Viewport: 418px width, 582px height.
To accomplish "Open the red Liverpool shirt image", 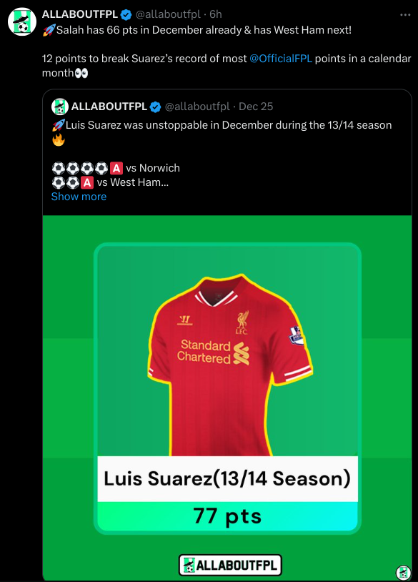I will 230,365.
